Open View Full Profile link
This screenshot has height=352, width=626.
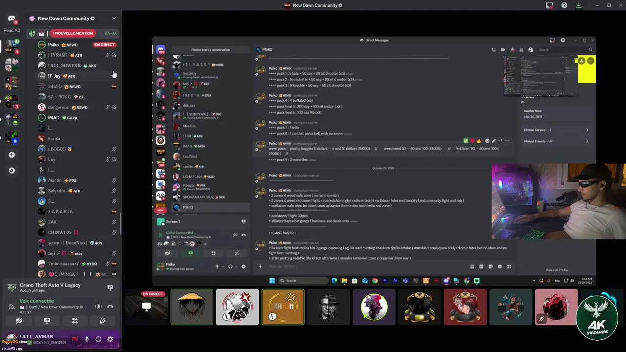point(557,270)
